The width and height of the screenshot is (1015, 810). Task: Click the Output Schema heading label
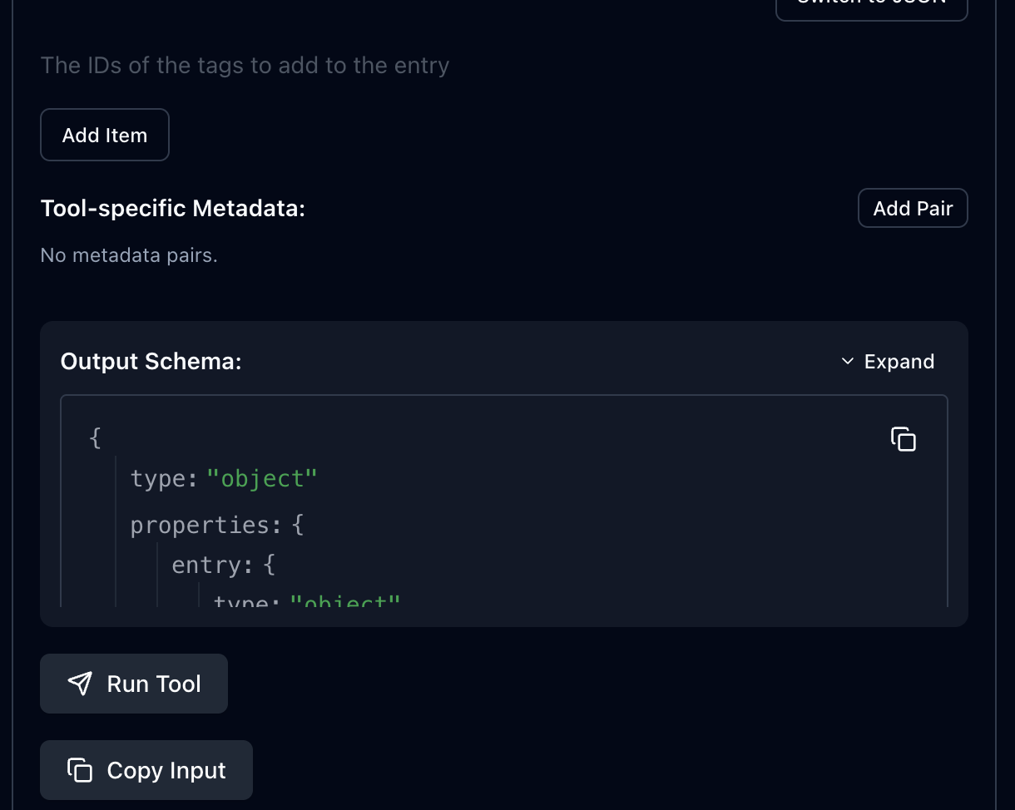(151, 362)
